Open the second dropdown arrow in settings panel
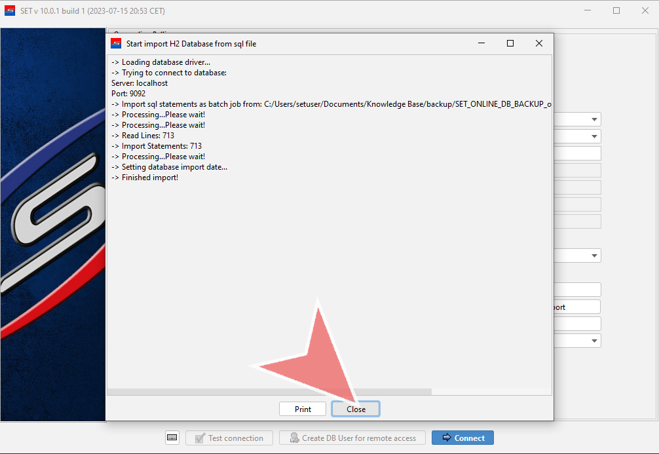 [x=594, y=136]
